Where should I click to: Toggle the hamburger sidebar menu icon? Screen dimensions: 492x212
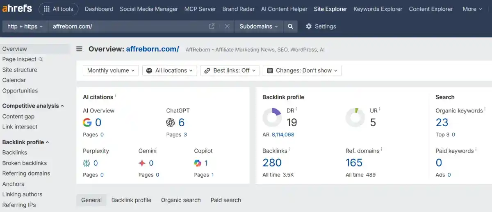[x=80, y=49]
